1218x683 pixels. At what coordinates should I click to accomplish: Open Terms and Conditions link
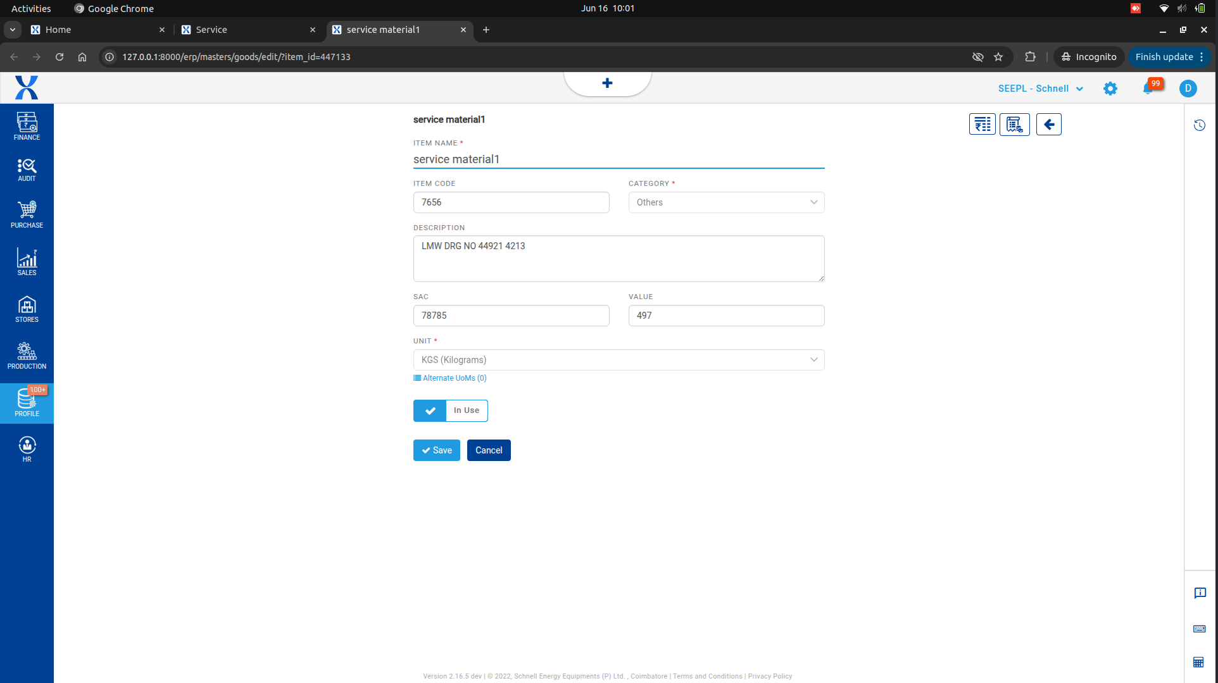pyautogui.click(x=707, y=676)
